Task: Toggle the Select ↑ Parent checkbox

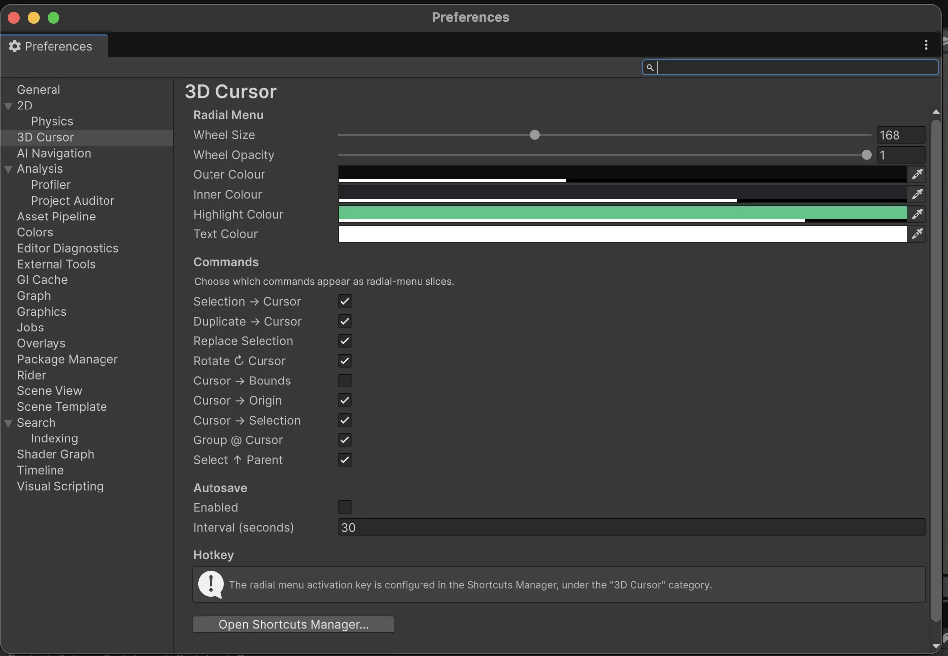Action: pos(345,460)
